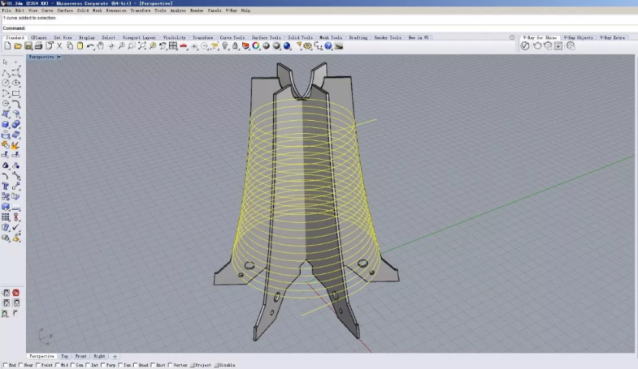The height and width of the screenshot is (369, 638).
Task: Click the add viewport tab plus button
Action: coord(115,356)
